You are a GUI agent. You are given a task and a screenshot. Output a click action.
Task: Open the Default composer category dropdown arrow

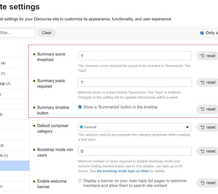point(187,127)
